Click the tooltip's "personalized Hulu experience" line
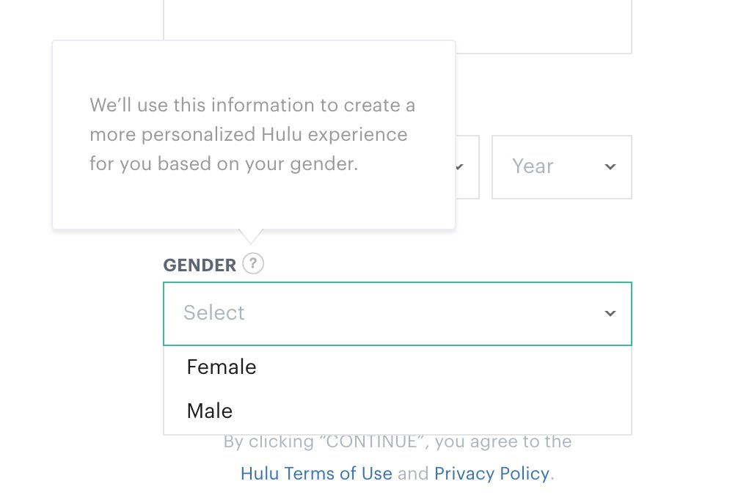This screenshot has width=738, height=503. tap(249, 135)
